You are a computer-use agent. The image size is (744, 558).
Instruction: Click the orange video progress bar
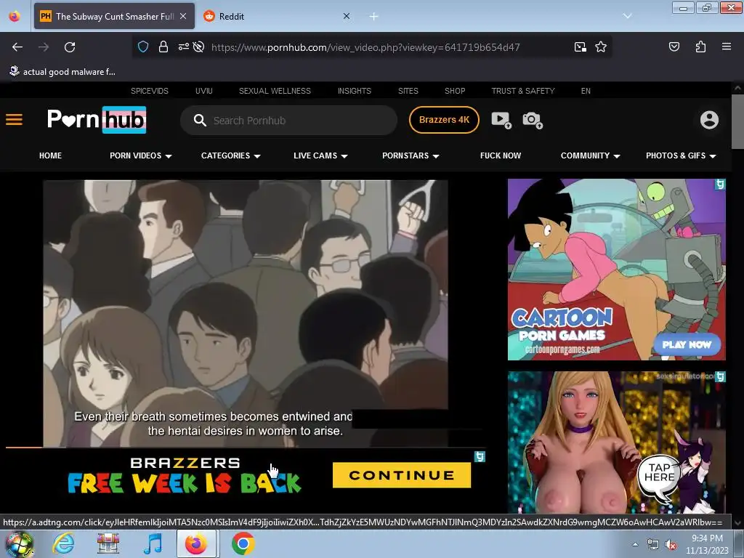point(24,447)
